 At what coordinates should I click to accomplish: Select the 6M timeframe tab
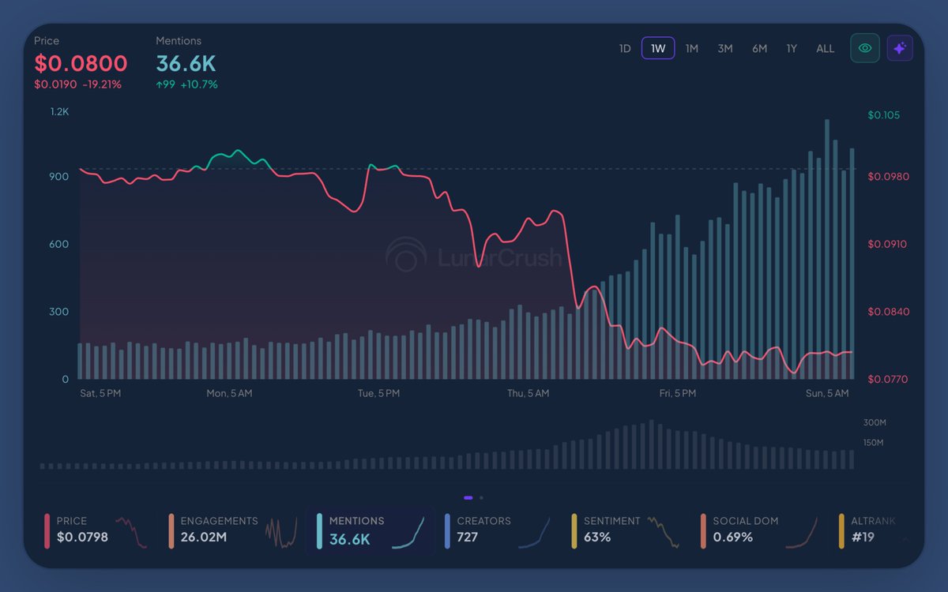click(759, 48)
